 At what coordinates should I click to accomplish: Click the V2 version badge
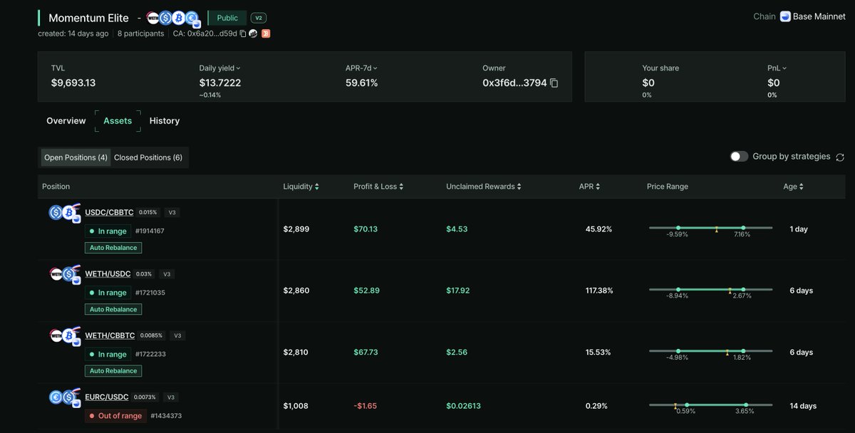(x=259, y=18)
